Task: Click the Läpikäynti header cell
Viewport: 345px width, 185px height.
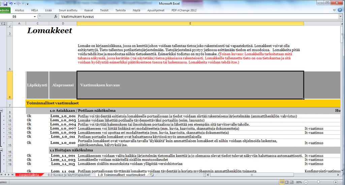Action: [x=37, y=85]
